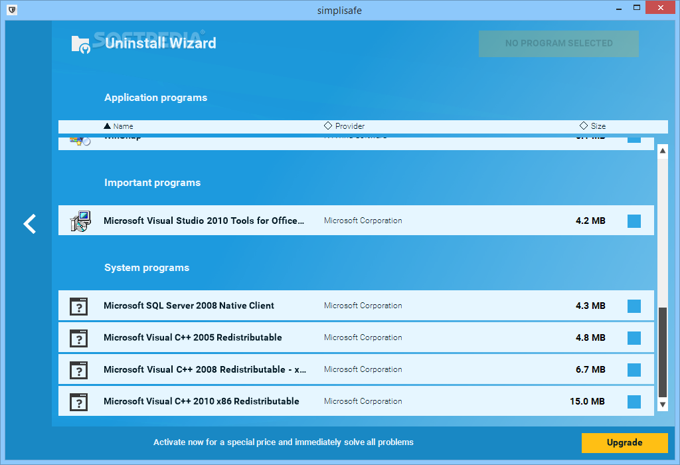Image resolution: width=680 pixels, height=465 pixels.
Task: Click the simplisafe shield icon in title bar
Action: pos(12,9)
